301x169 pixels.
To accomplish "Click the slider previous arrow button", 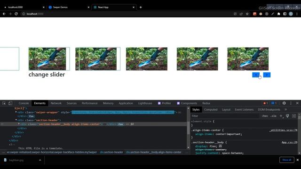I will point(256,75).
